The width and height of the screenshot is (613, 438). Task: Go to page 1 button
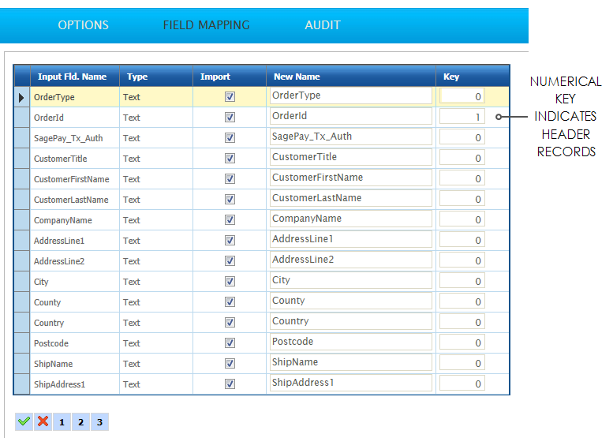(x=62, y=422)
